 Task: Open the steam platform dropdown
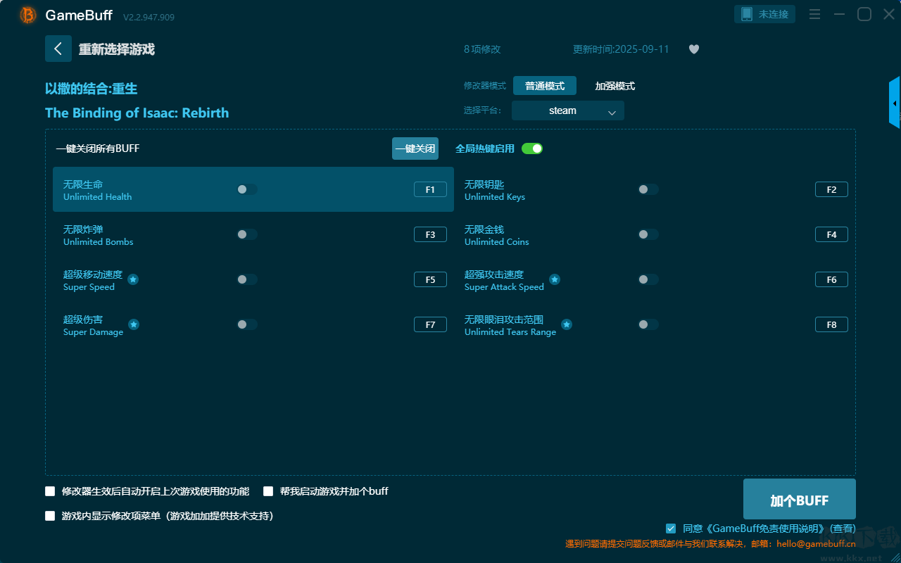click(568, 110)
